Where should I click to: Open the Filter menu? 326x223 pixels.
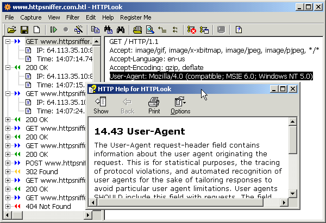73,17
